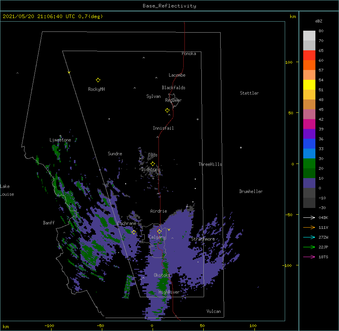This screenshot has height=331, width=339.
Task: Click the yellow v marker right of Calgary's diamond
Action: pos(169,230)
